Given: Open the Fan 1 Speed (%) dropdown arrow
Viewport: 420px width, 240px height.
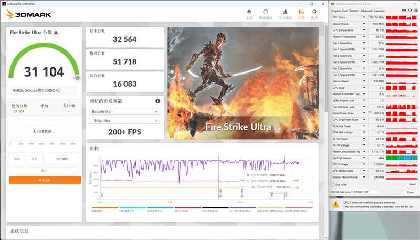Looking at the screenshot, I should [364, 43].
